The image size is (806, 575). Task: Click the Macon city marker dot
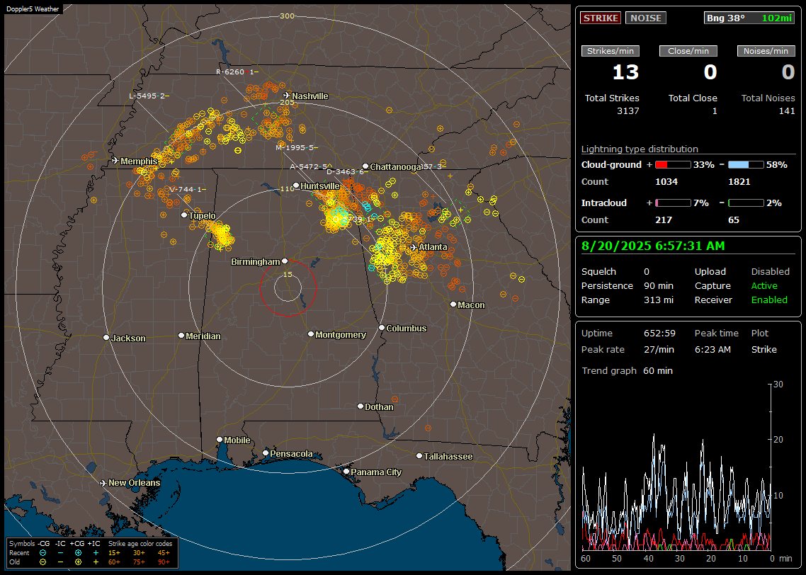pyautogui.click(x=453, y=304)
